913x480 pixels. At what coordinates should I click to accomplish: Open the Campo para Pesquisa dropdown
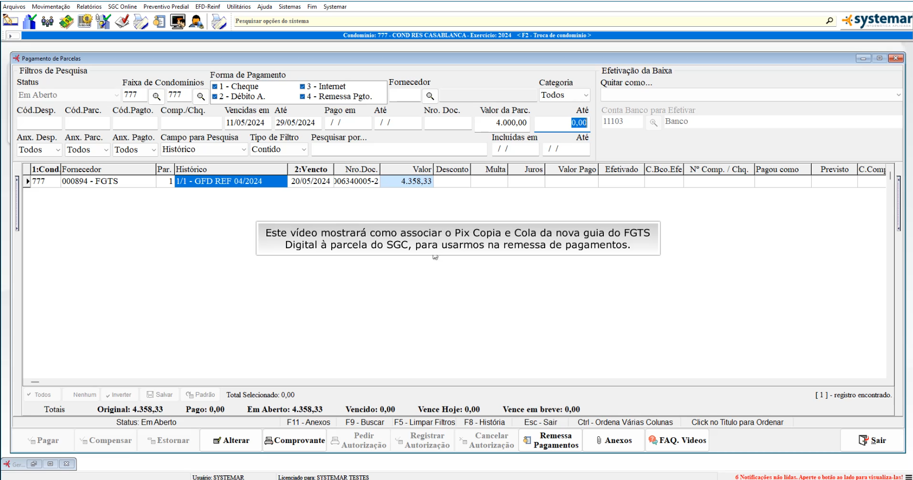pos(244,150)
